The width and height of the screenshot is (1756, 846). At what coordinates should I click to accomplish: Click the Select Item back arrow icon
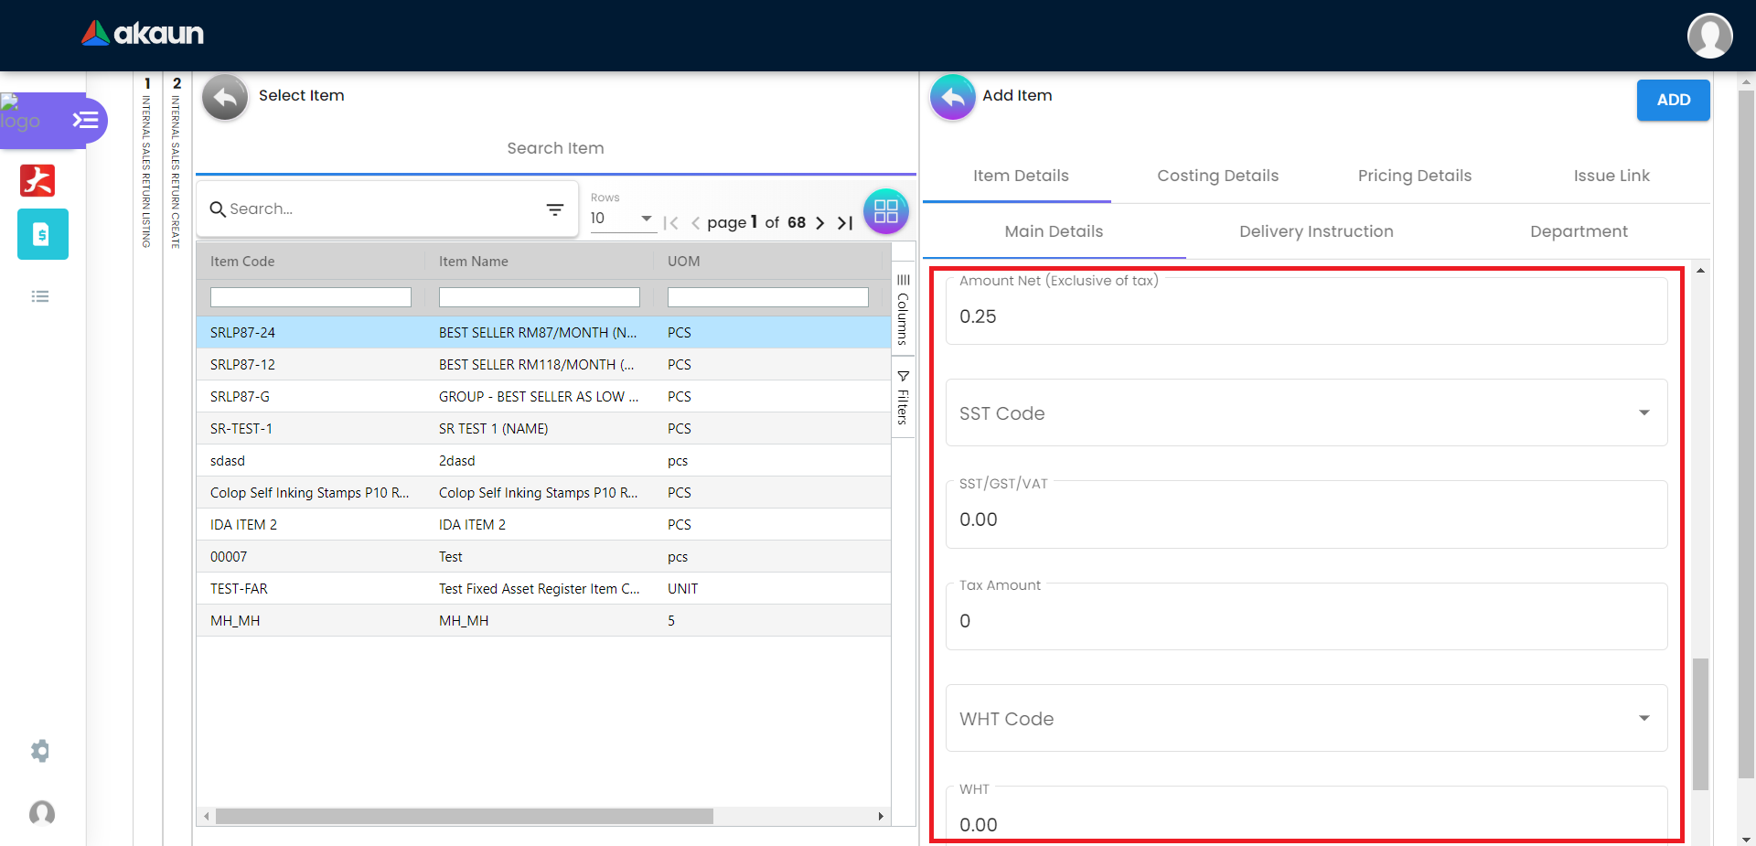[225, 97]
